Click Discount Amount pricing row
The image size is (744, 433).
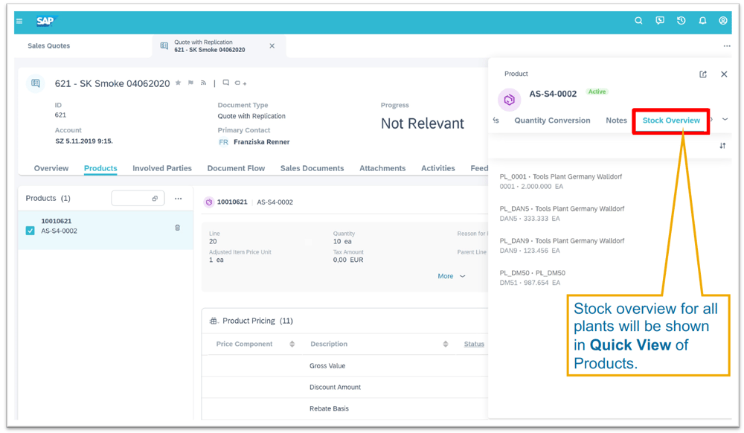344,388
